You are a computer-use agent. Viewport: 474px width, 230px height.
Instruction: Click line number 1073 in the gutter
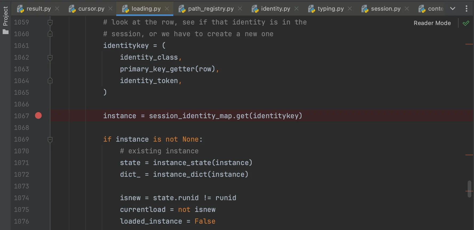pos(21,186)
